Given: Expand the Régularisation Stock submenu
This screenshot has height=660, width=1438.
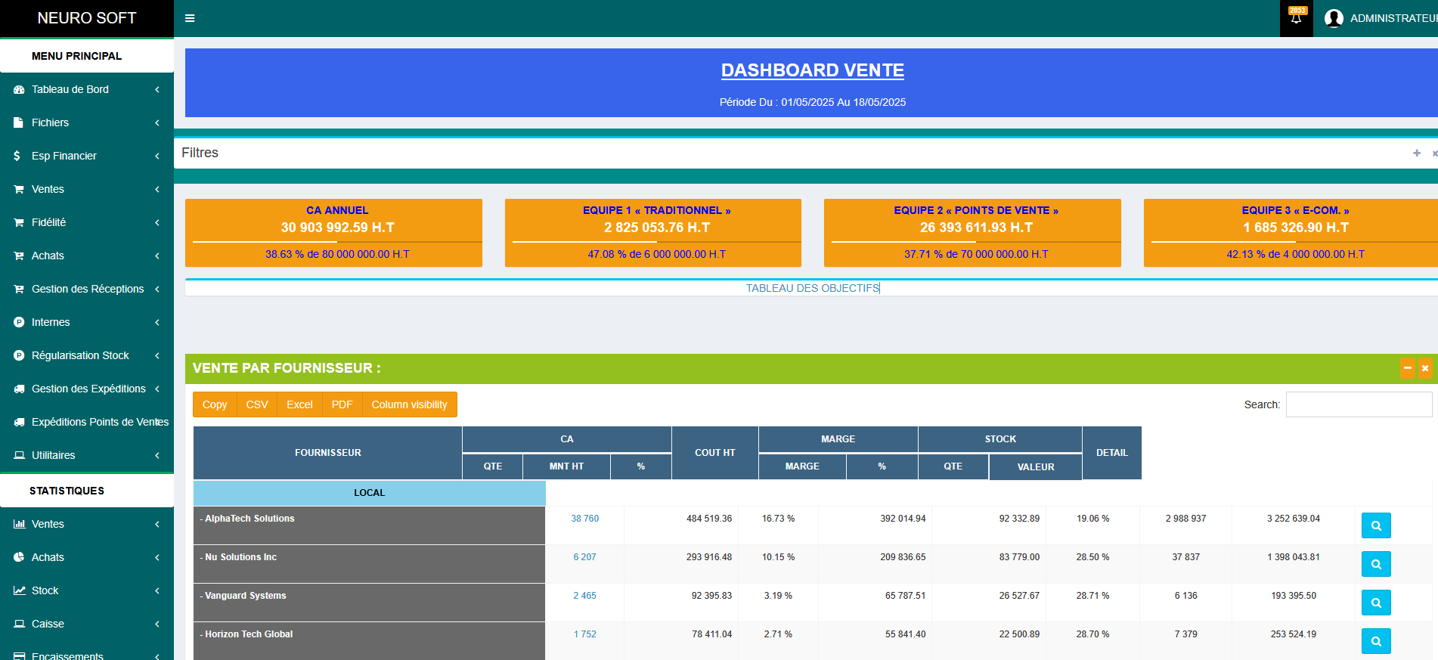Looking at the screenshot, I should tap(87, 355).
